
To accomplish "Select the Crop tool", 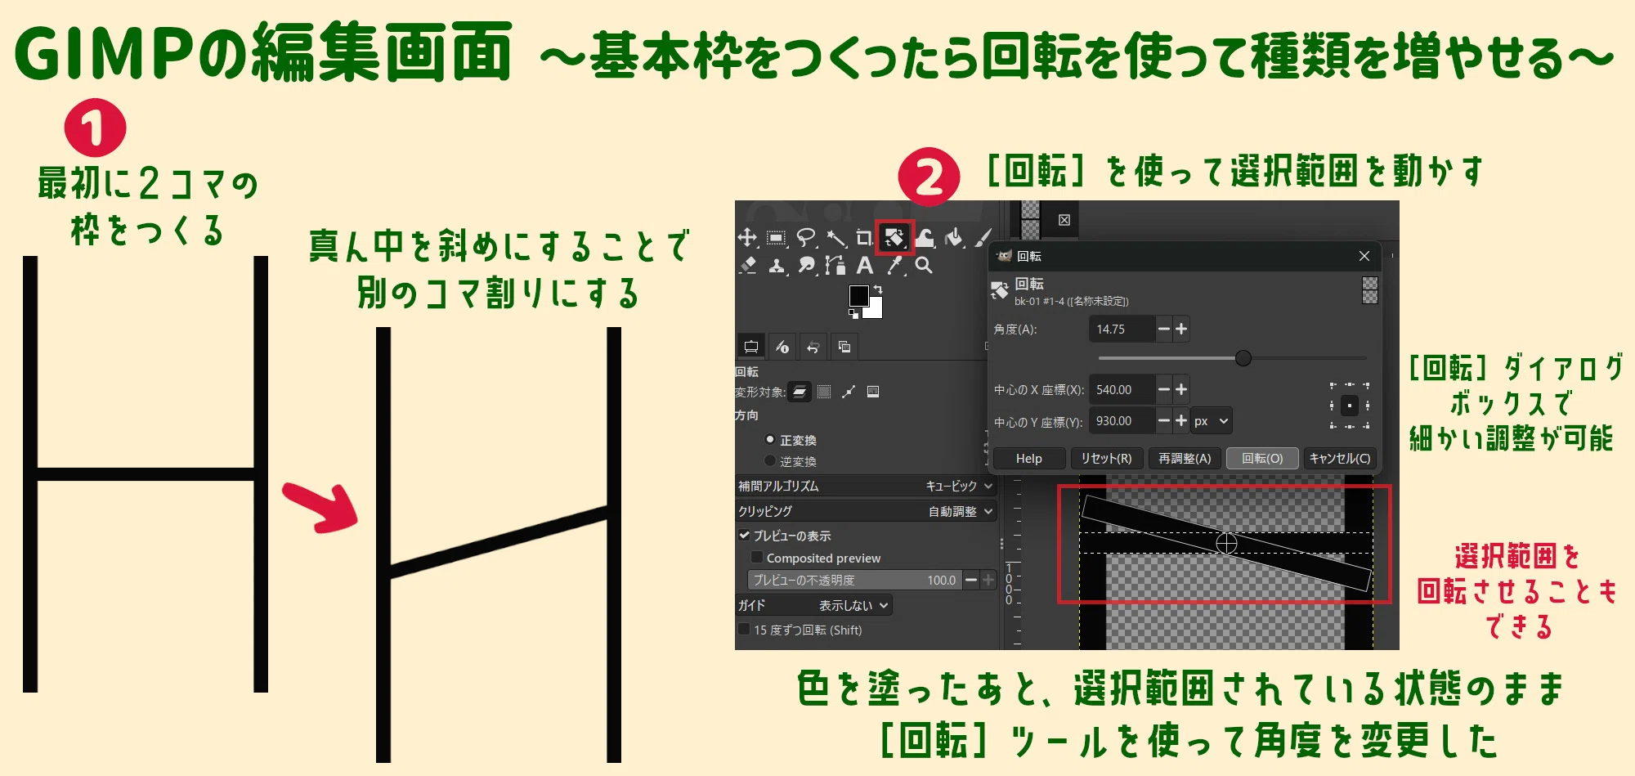I will click(864, 238).
